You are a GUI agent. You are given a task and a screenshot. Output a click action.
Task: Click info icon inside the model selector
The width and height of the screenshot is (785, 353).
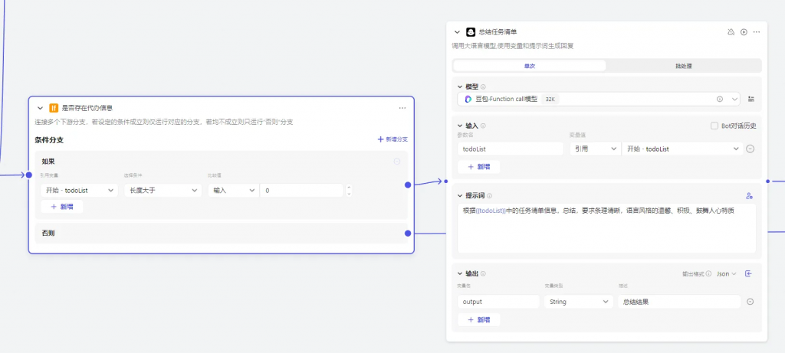[720, 99]
